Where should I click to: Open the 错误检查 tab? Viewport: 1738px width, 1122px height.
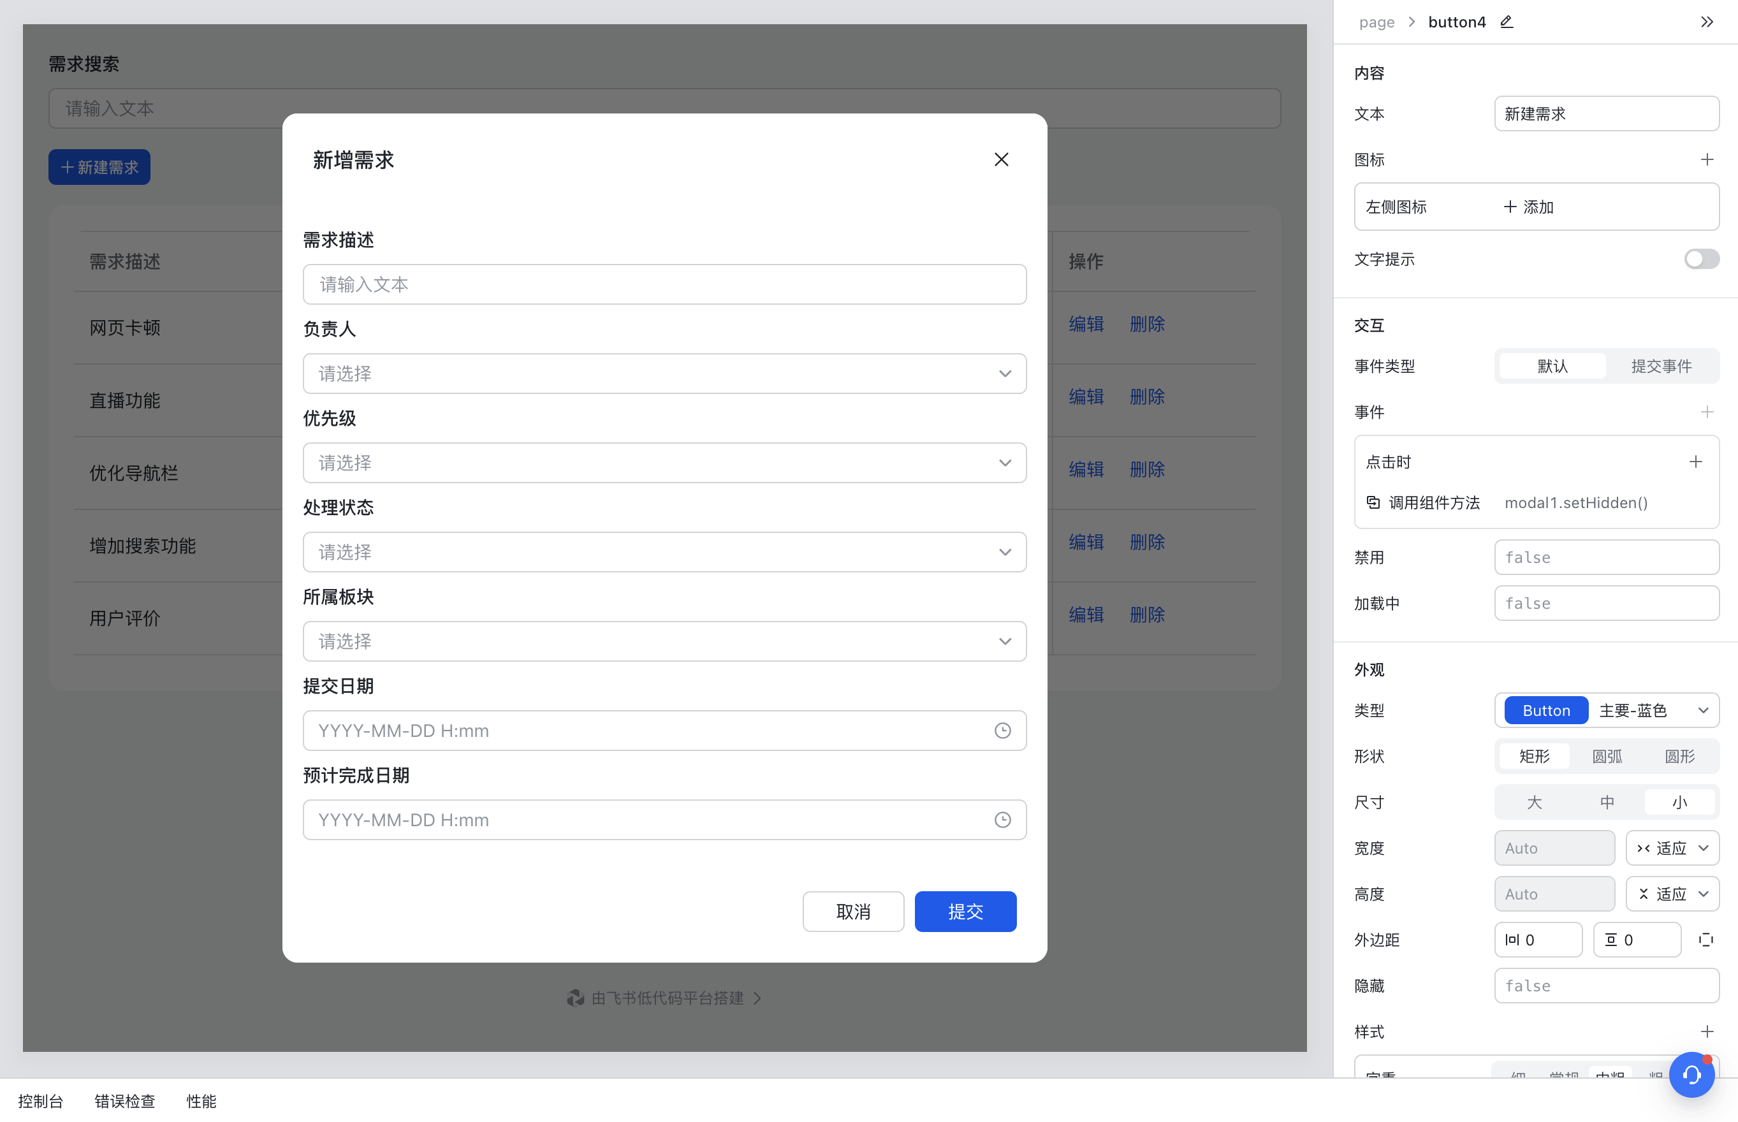[124, 1101]
